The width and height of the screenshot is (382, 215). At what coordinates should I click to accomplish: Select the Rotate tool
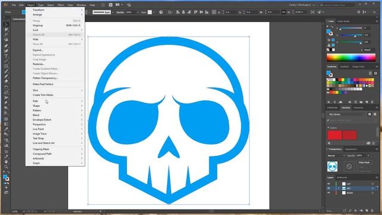coord(6,87)
